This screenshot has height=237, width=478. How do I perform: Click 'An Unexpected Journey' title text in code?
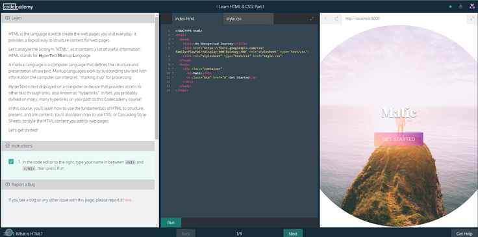[x=214, y=44]
